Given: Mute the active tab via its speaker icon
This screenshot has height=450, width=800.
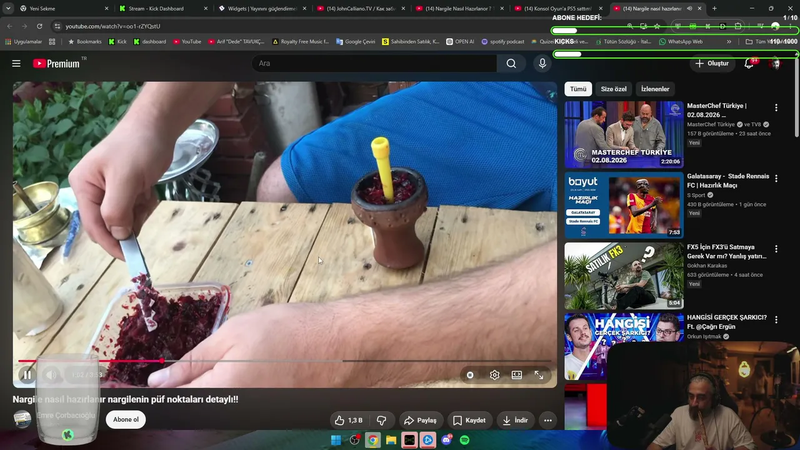Looking at the screenshot, I should coord(689,9).
